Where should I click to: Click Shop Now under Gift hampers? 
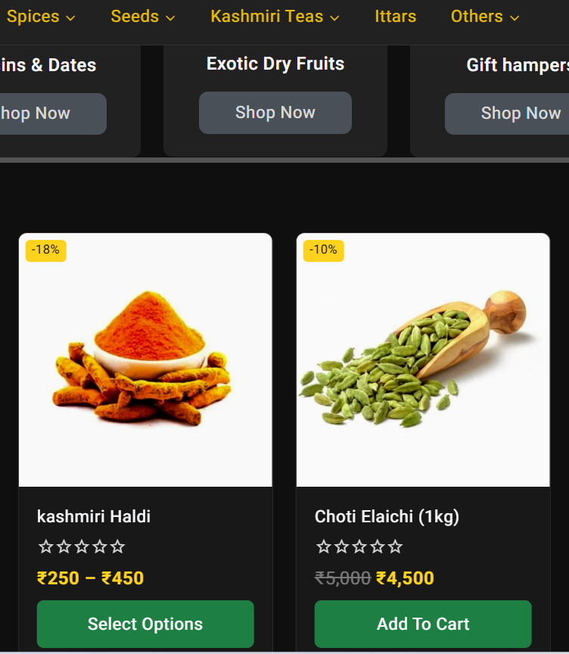[507, 114]
